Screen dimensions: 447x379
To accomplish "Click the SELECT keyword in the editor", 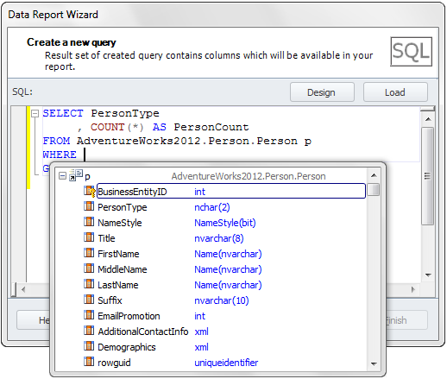I will [63, 113].
